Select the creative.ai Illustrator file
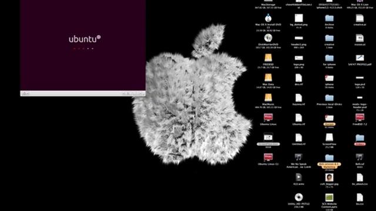The width and height of the screenshot is (376, 211). pos(360,18)
